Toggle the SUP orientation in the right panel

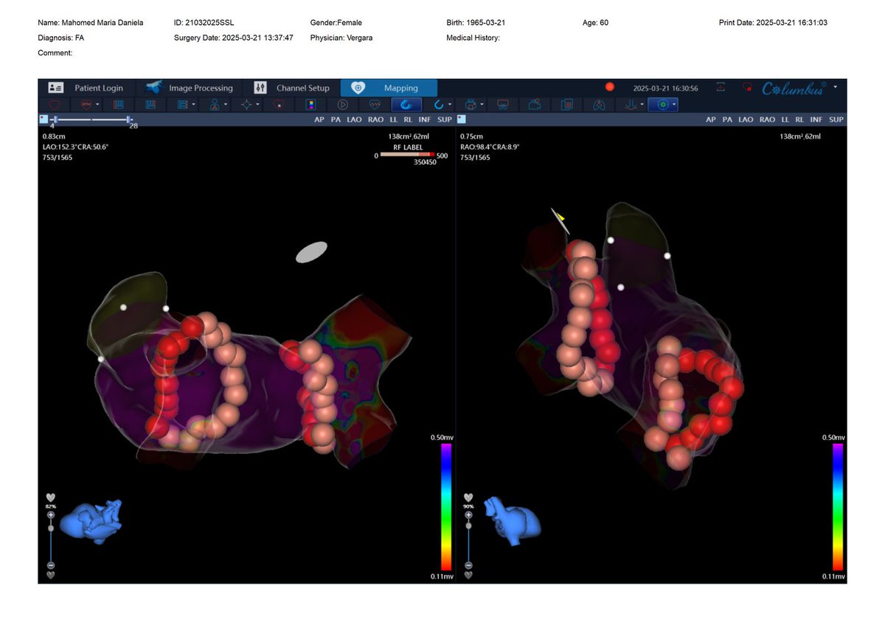click(837, 119)
